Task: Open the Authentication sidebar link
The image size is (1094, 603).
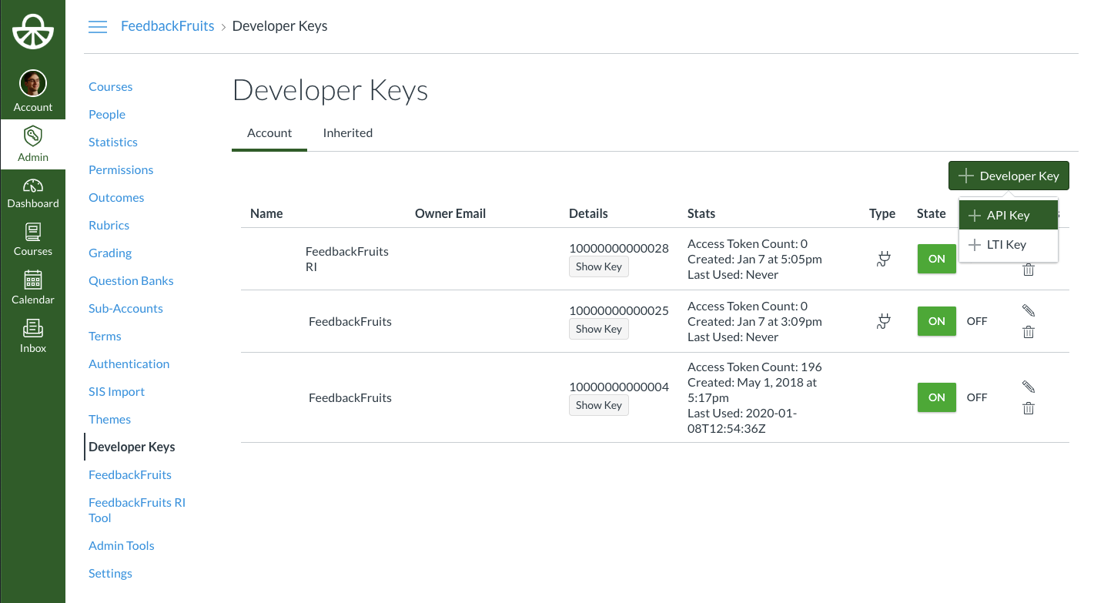Action: [129, 363]
